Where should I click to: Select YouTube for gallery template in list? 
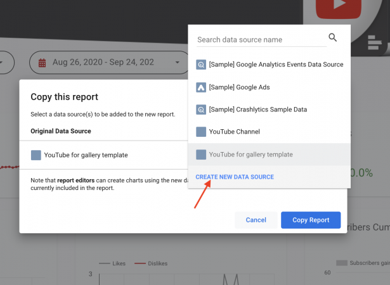[x=270, y=155]
